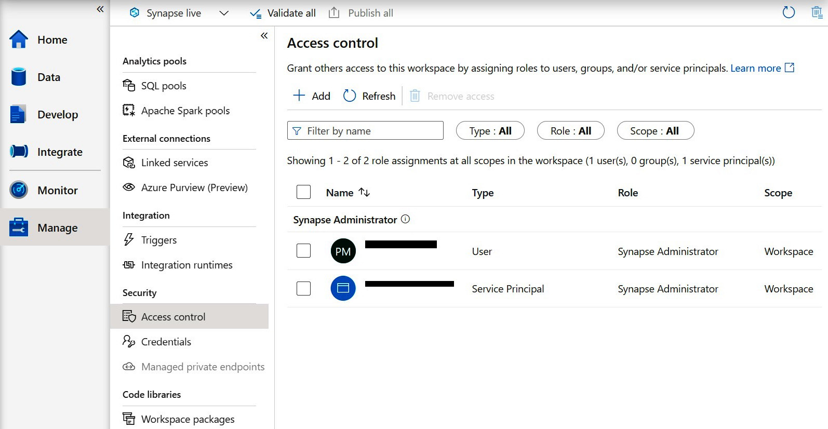Click the Access control shield icon
Image resolution: width=828 pixels, height=429 pixels.
tap(129, 316)
